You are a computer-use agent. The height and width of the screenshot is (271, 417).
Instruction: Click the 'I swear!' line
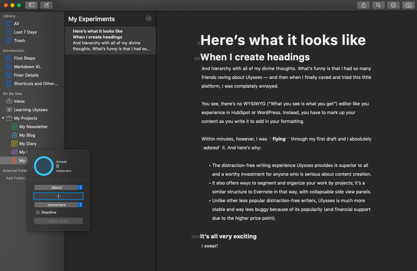(210, 246)
